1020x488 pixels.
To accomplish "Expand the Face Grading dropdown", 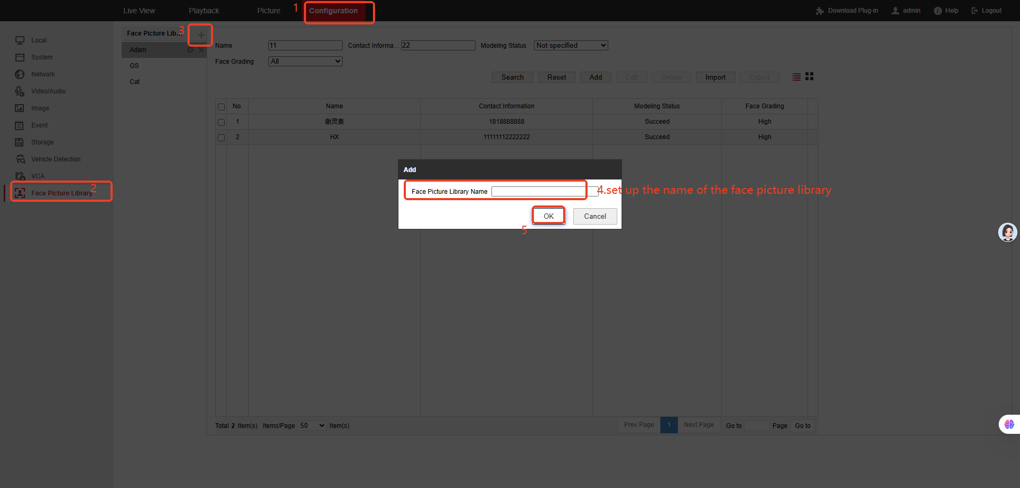I will coord(305,62).
